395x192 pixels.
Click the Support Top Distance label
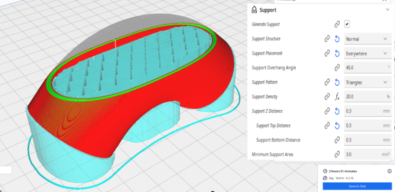tap(274, 126)
